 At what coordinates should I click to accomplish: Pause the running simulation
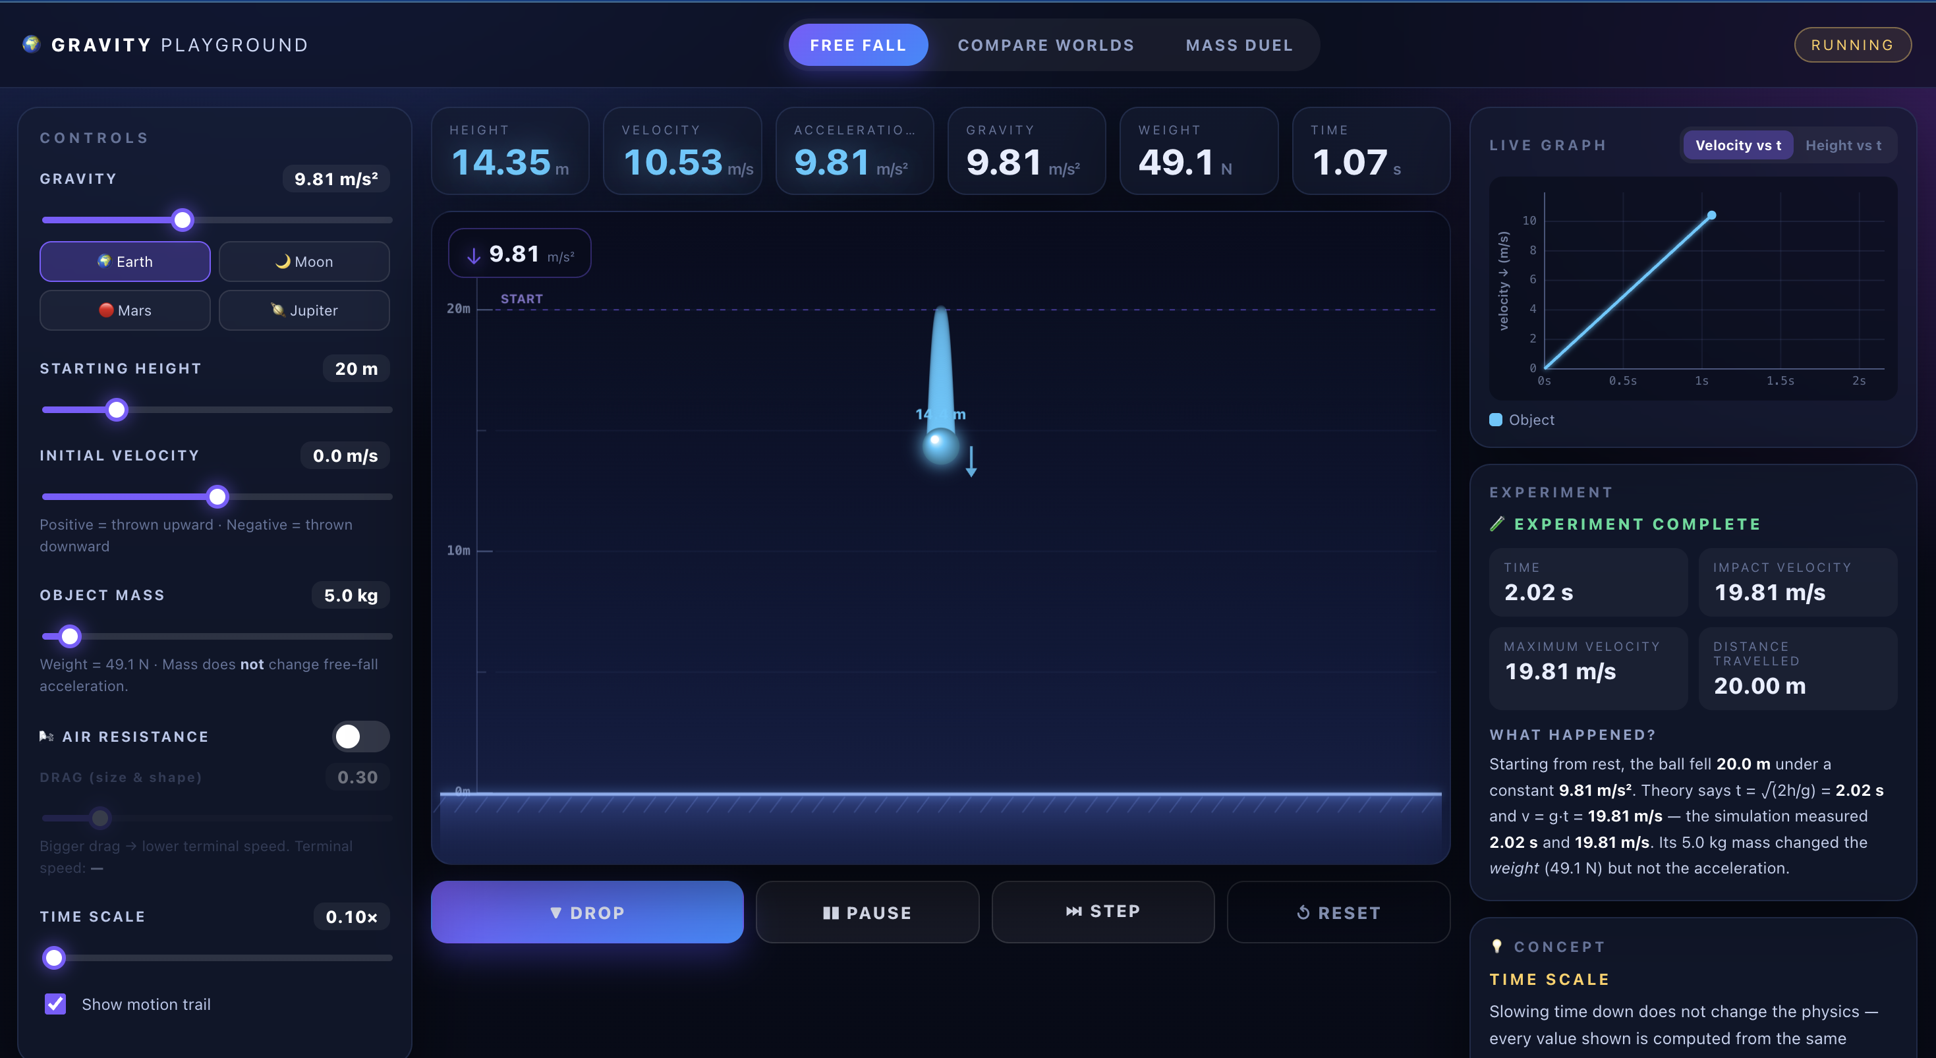(867, 912)
